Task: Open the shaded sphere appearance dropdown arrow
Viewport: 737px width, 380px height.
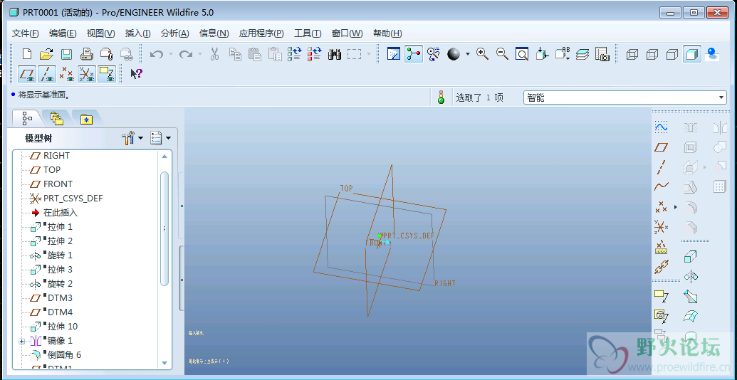Action: [468, 55]
